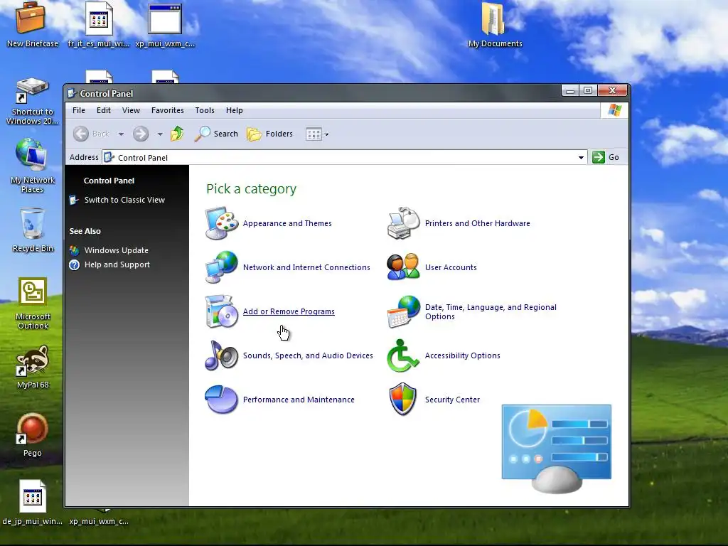This screenshot has width=728, height=546.
Task: Click Switch to Classic View link
Action: 124,200
